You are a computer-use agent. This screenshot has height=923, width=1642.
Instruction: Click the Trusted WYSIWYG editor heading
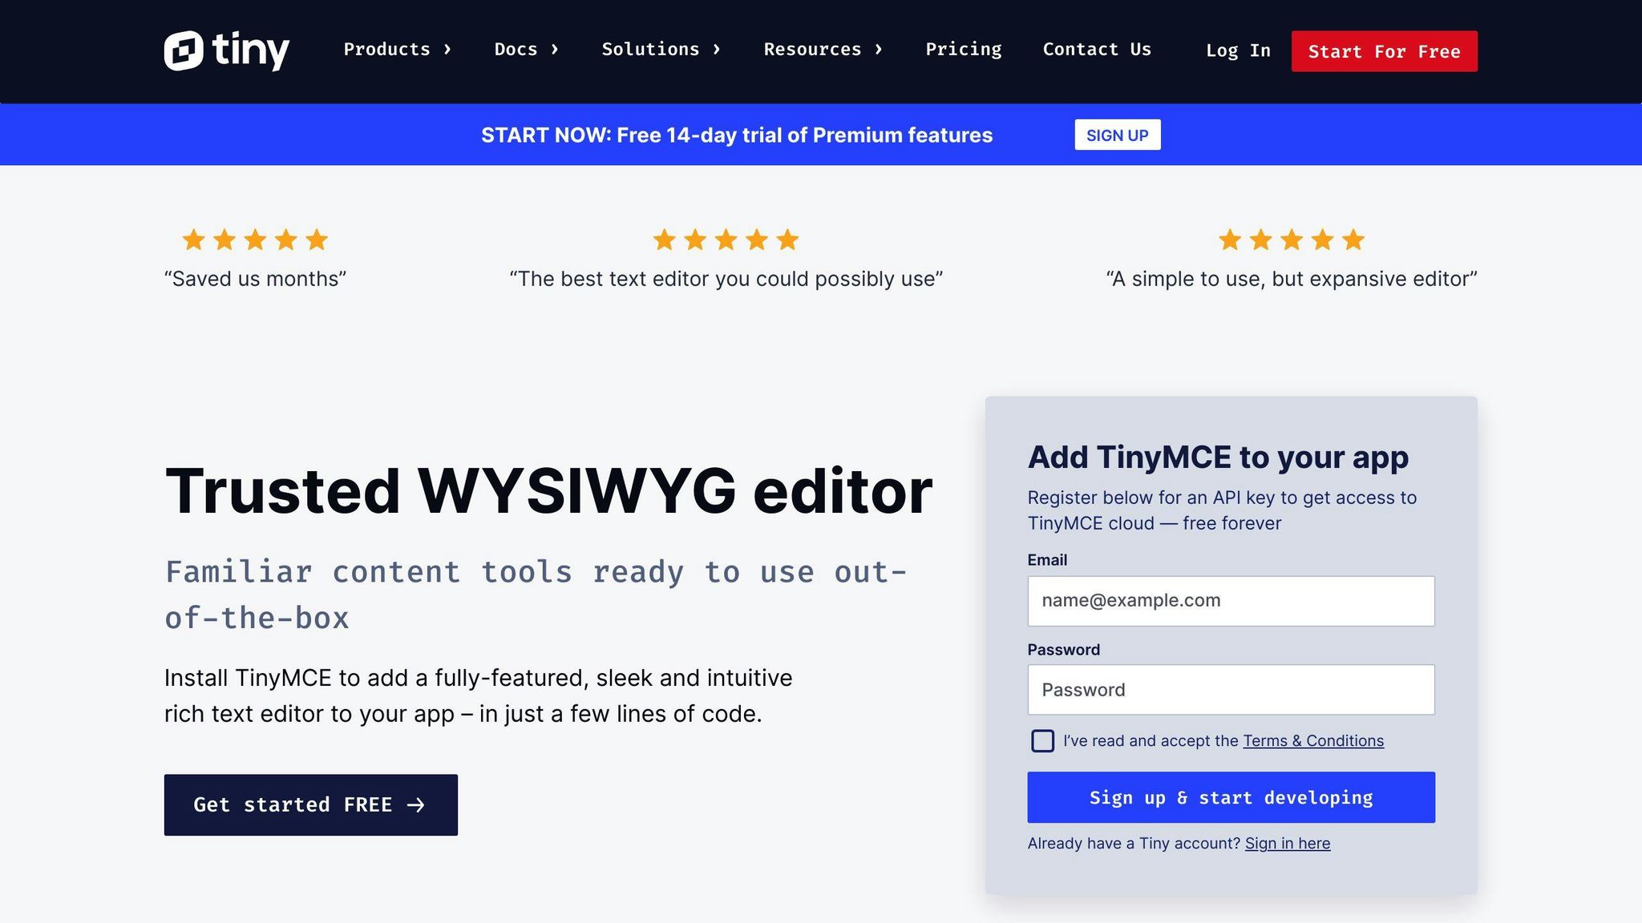[548, 490]
